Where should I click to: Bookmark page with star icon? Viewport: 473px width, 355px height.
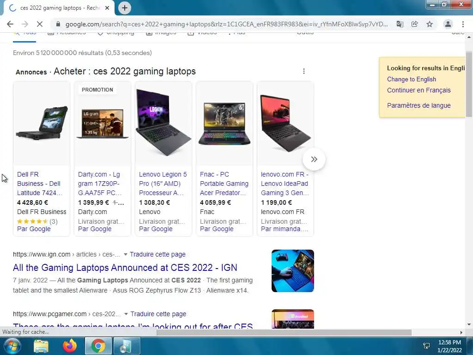[430, 24]
